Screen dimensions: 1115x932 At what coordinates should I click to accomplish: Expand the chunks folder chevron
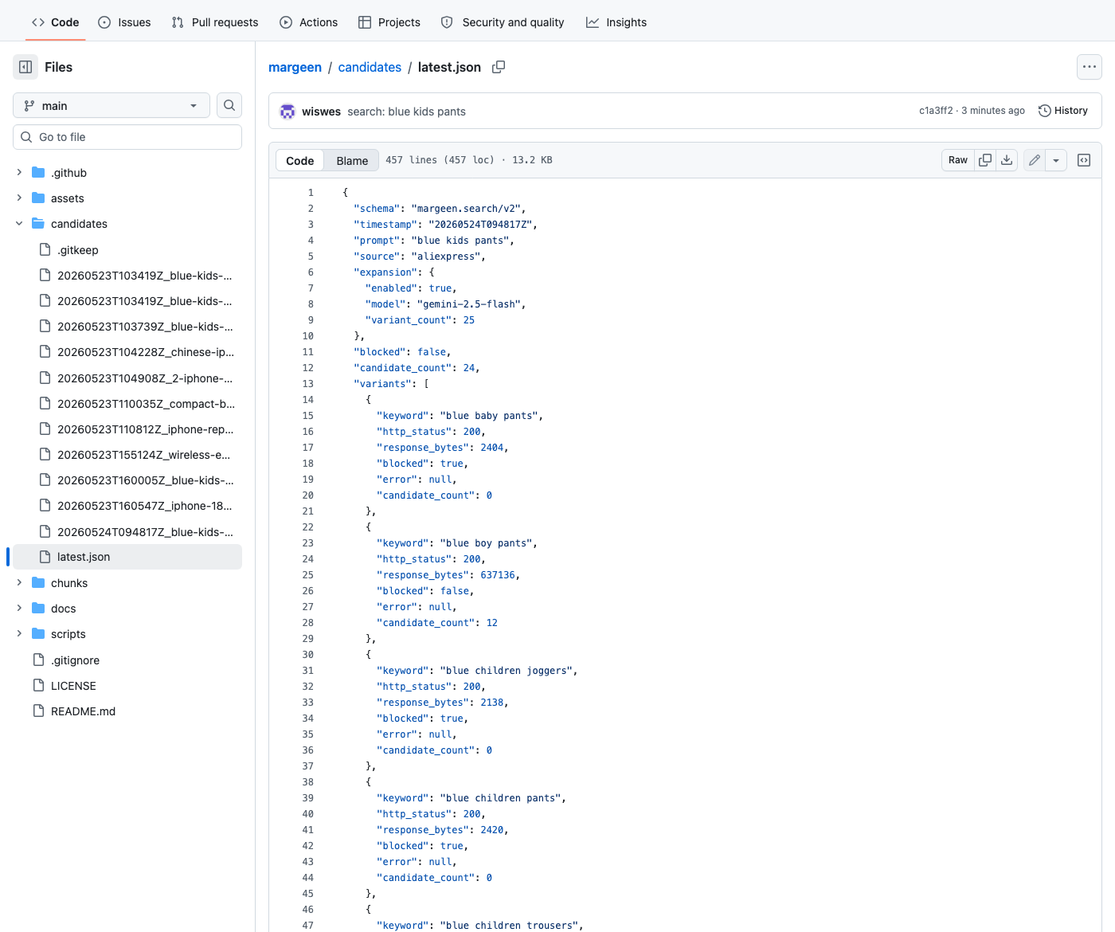19,582
